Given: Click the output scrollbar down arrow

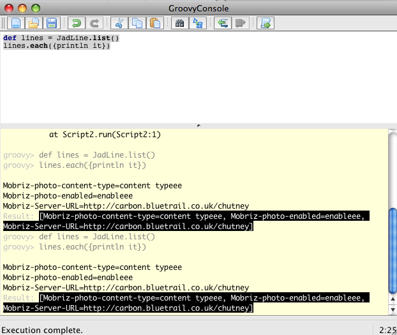Looking at the screenshot, I should point(393,309).
